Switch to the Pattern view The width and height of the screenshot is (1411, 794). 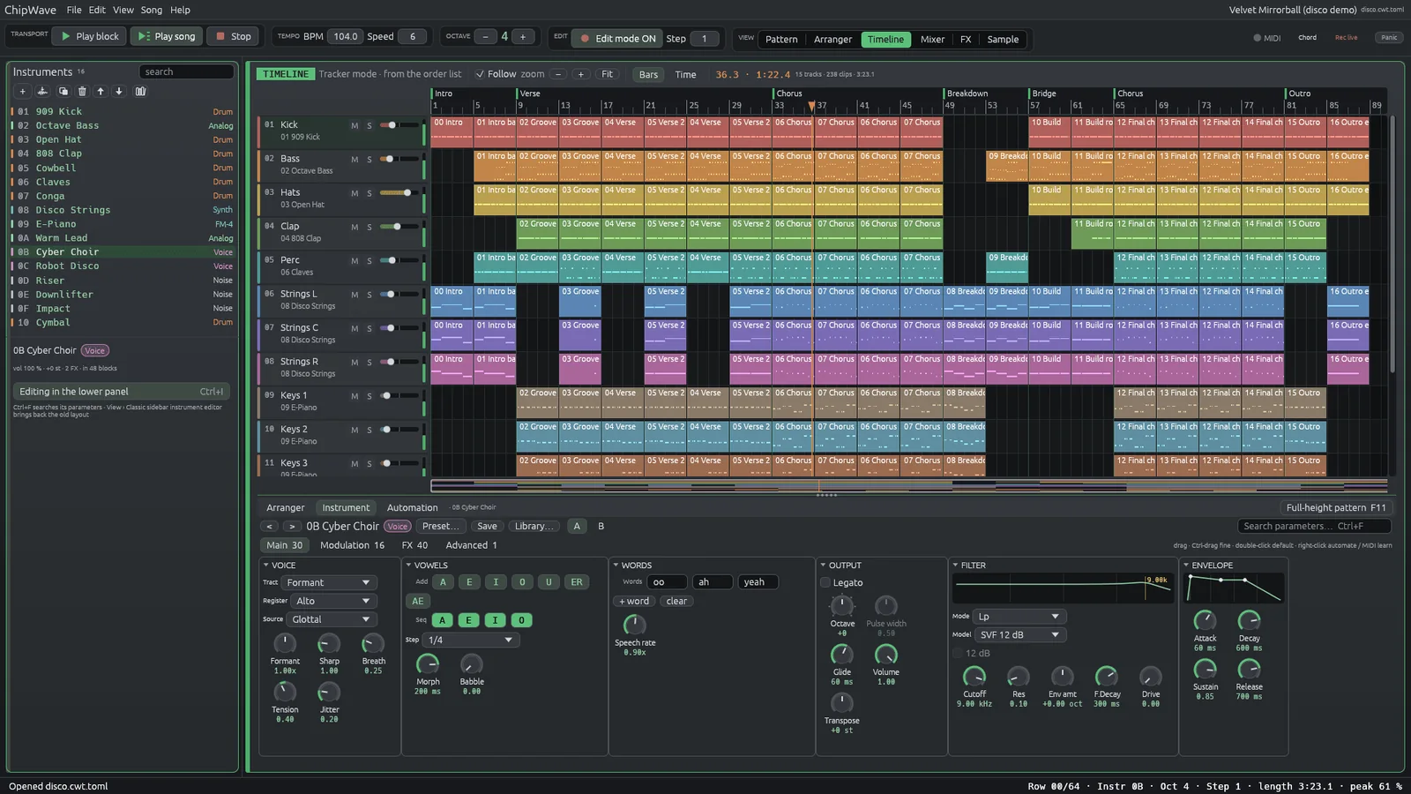coord(781,40)
